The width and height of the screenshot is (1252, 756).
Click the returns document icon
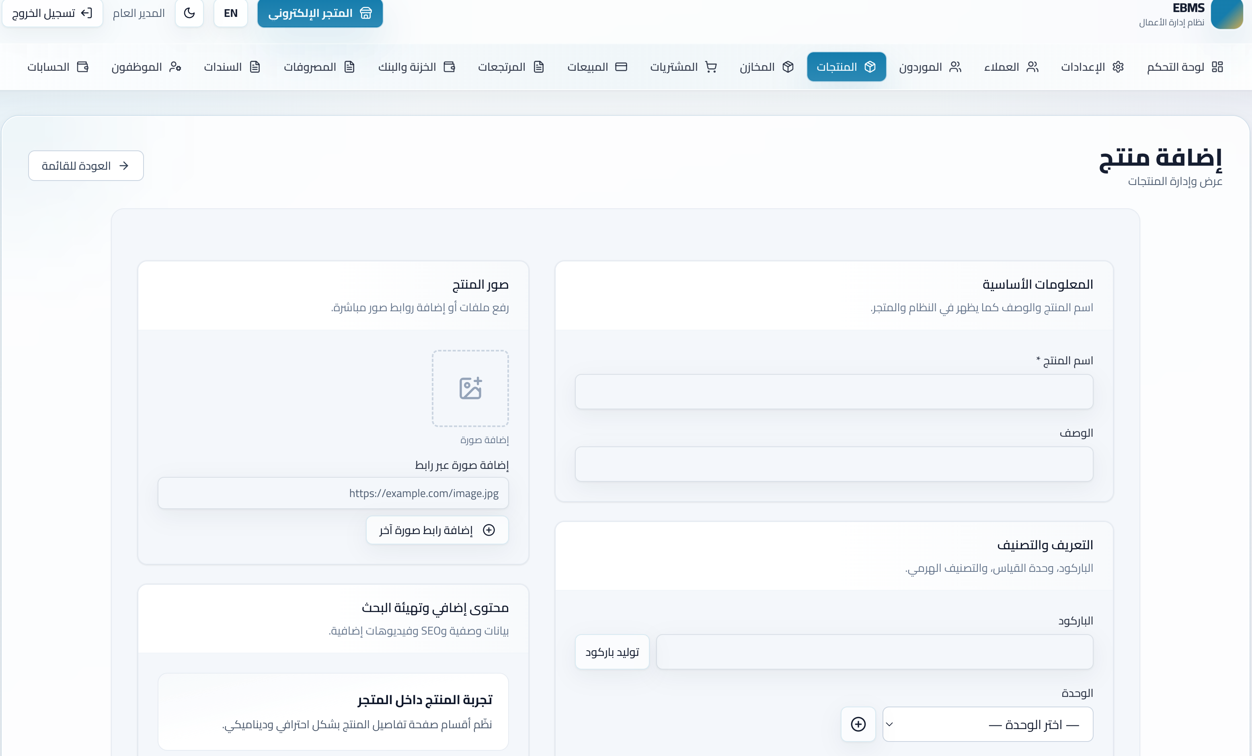point(539,67)
